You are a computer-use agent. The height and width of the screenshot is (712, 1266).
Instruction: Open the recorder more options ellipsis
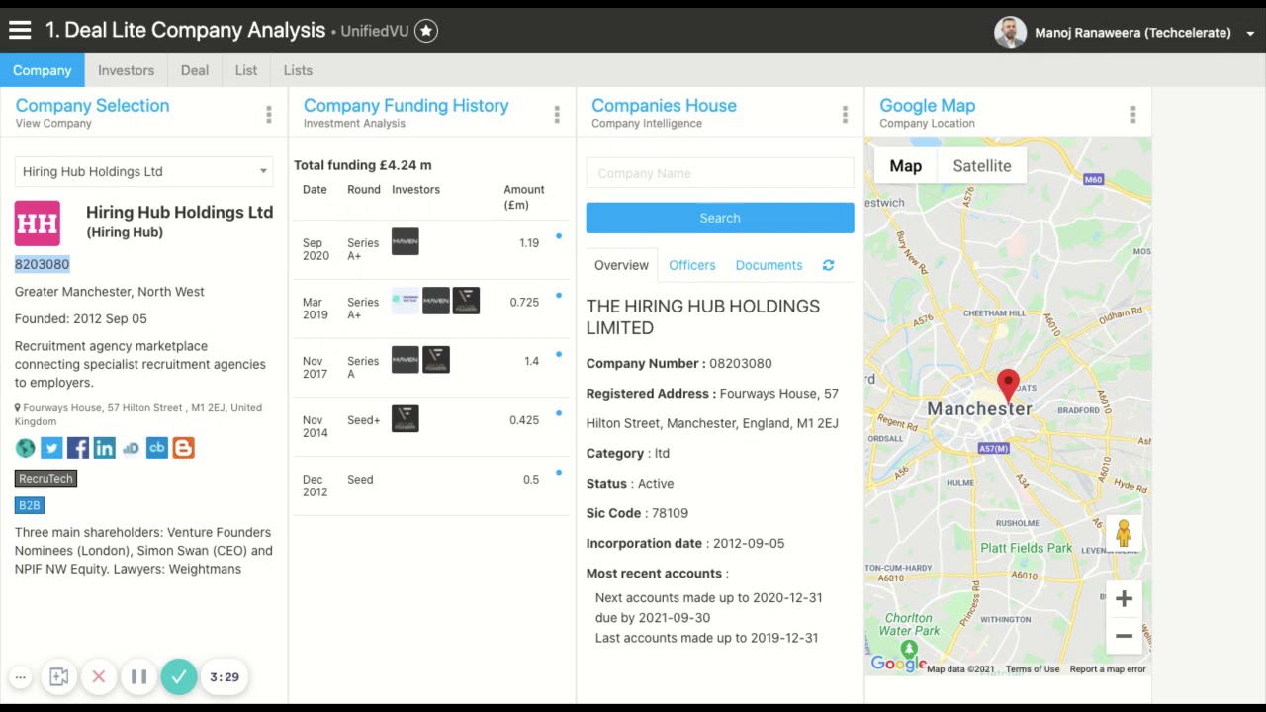(x=20, y=677)
